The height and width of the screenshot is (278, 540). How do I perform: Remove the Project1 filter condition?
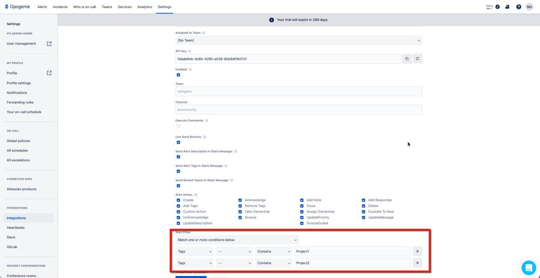coord(417,251)
